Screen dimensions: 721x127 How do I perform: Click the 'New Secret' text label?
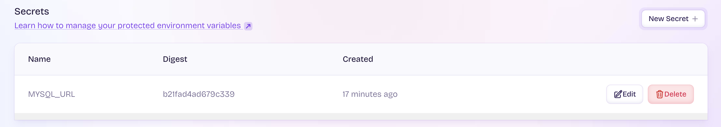tap(668, 19)
